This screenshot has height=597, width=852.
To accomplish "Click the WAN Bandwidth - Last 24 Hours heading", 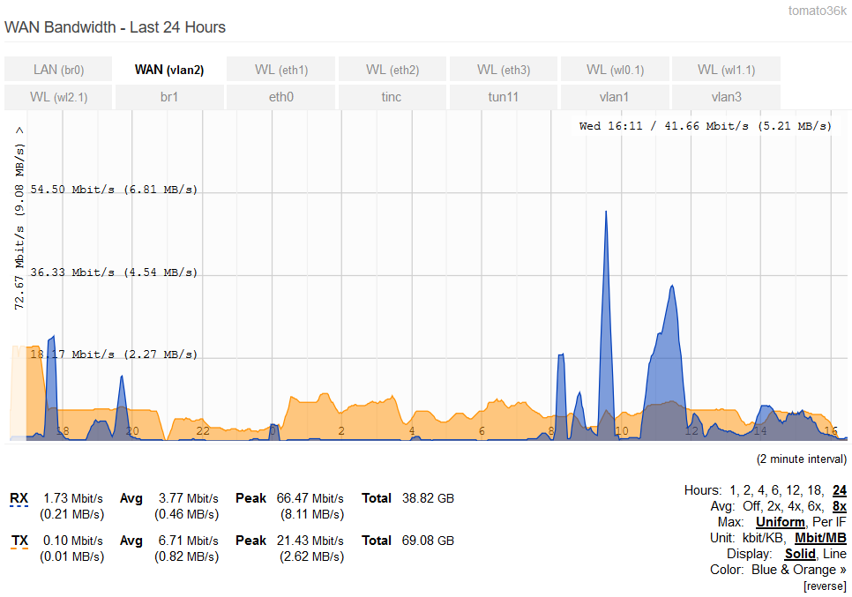I will (115, 27).
